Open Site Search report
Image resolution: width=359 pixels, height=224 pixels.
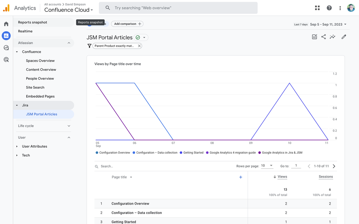pyautogui.click(x=35, y=87)
